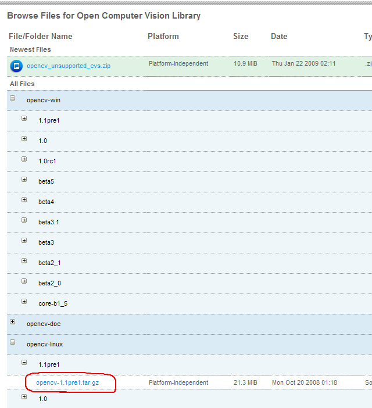Select the opencv-win folder name
Screen dimensions: 372x408
point(44,100)
